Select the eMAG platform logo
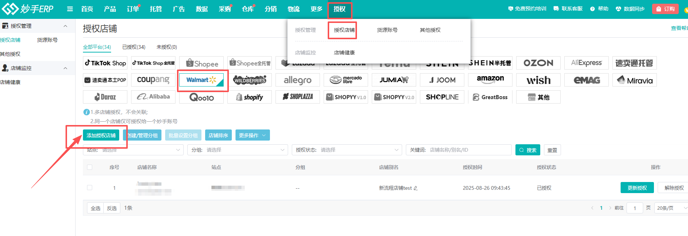Viewport: 688px width, 236px height. click(x=587, y=80)
